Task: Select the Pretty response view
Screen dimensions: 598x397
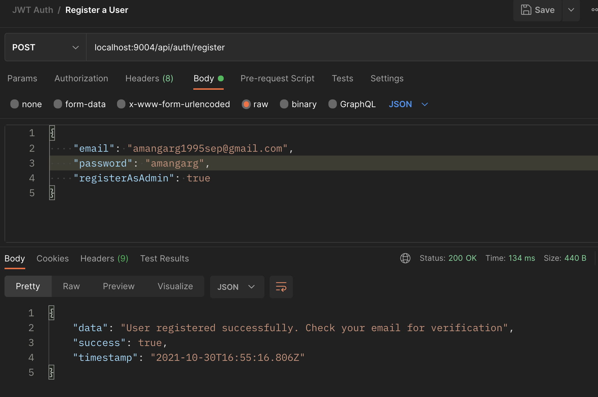Action: (28, 286)
